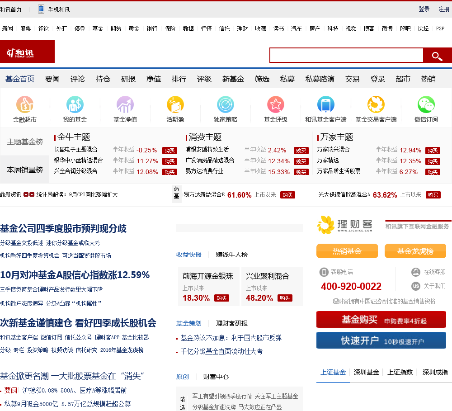This screenshot has height=411, width=452.
Task: Open headline 基金掀更名潮 article
Action: 72,376
